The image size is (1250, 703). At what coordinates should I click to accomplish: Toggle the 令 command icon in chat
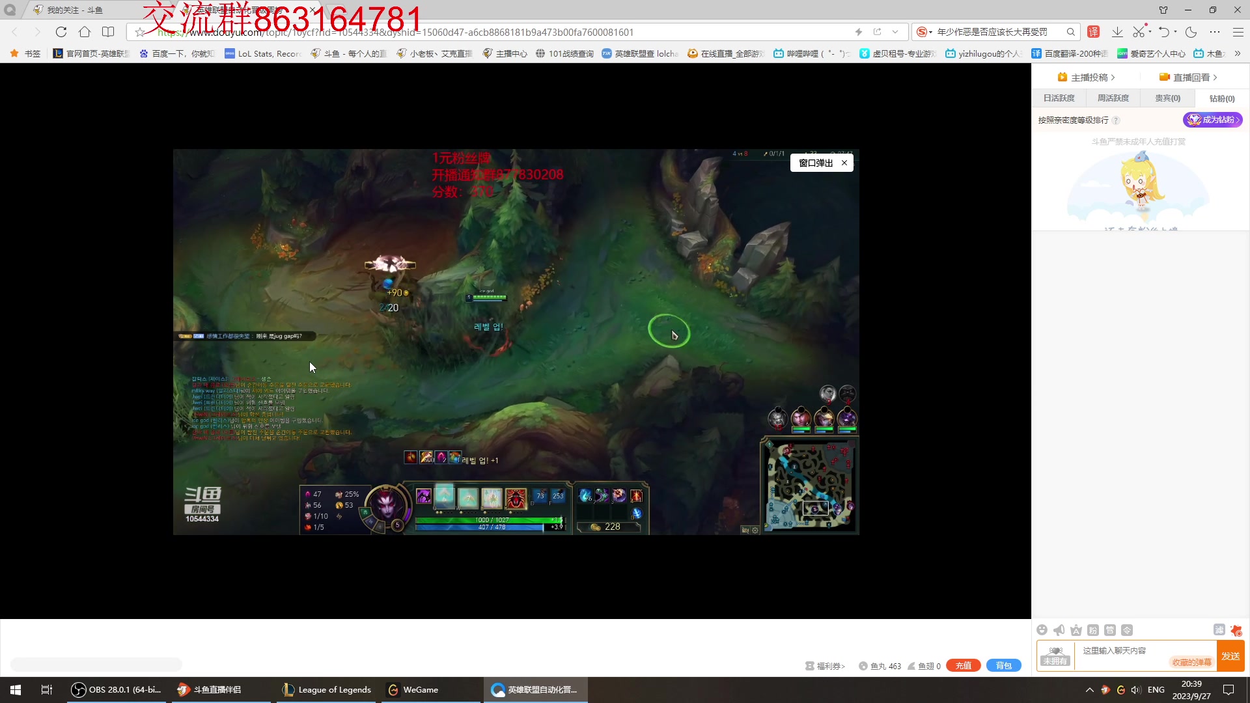1127,629
